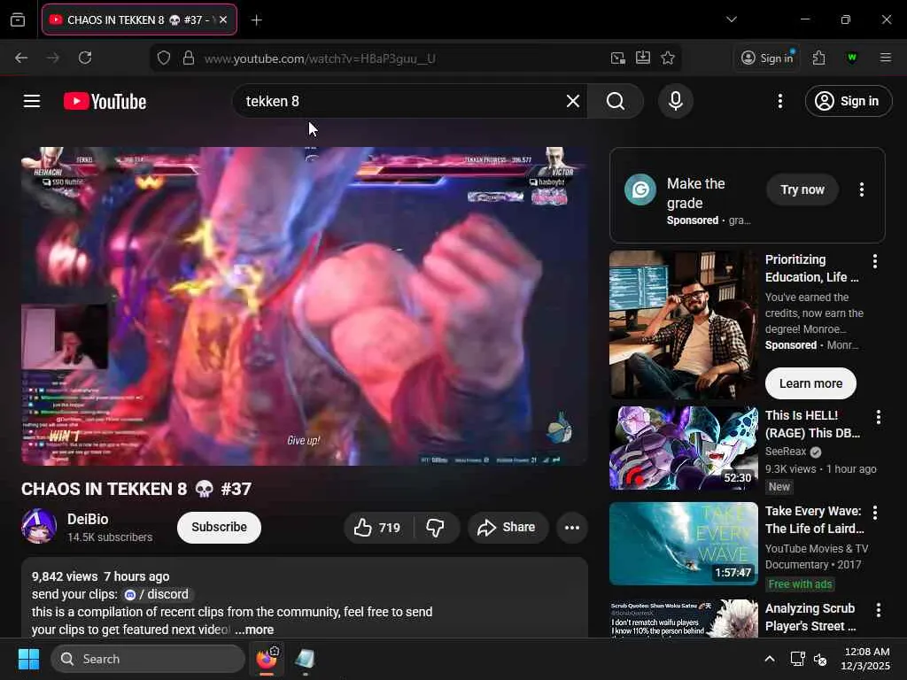This screenshot has width=907, height=680.
Task: Open Firefox from the taskbar
Action: coord(266,659)
